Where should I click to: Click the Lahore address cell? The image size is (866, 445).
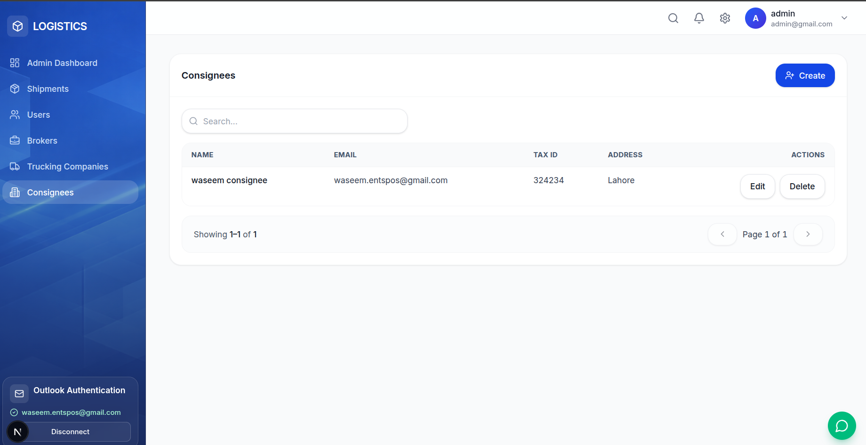point(621,180)
